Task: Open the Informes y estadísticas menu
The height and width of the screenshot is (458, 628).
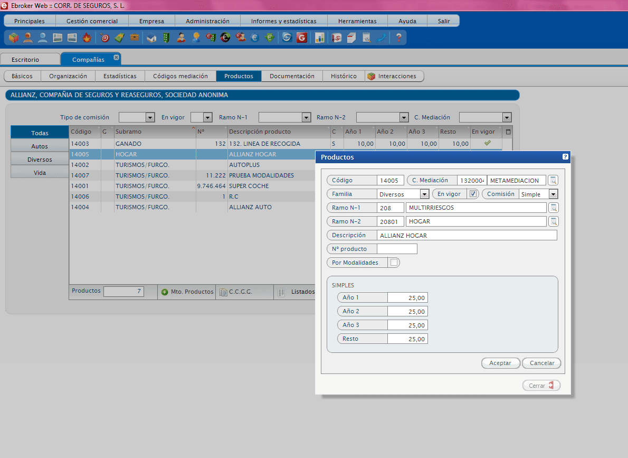Action: pos(283,21)
